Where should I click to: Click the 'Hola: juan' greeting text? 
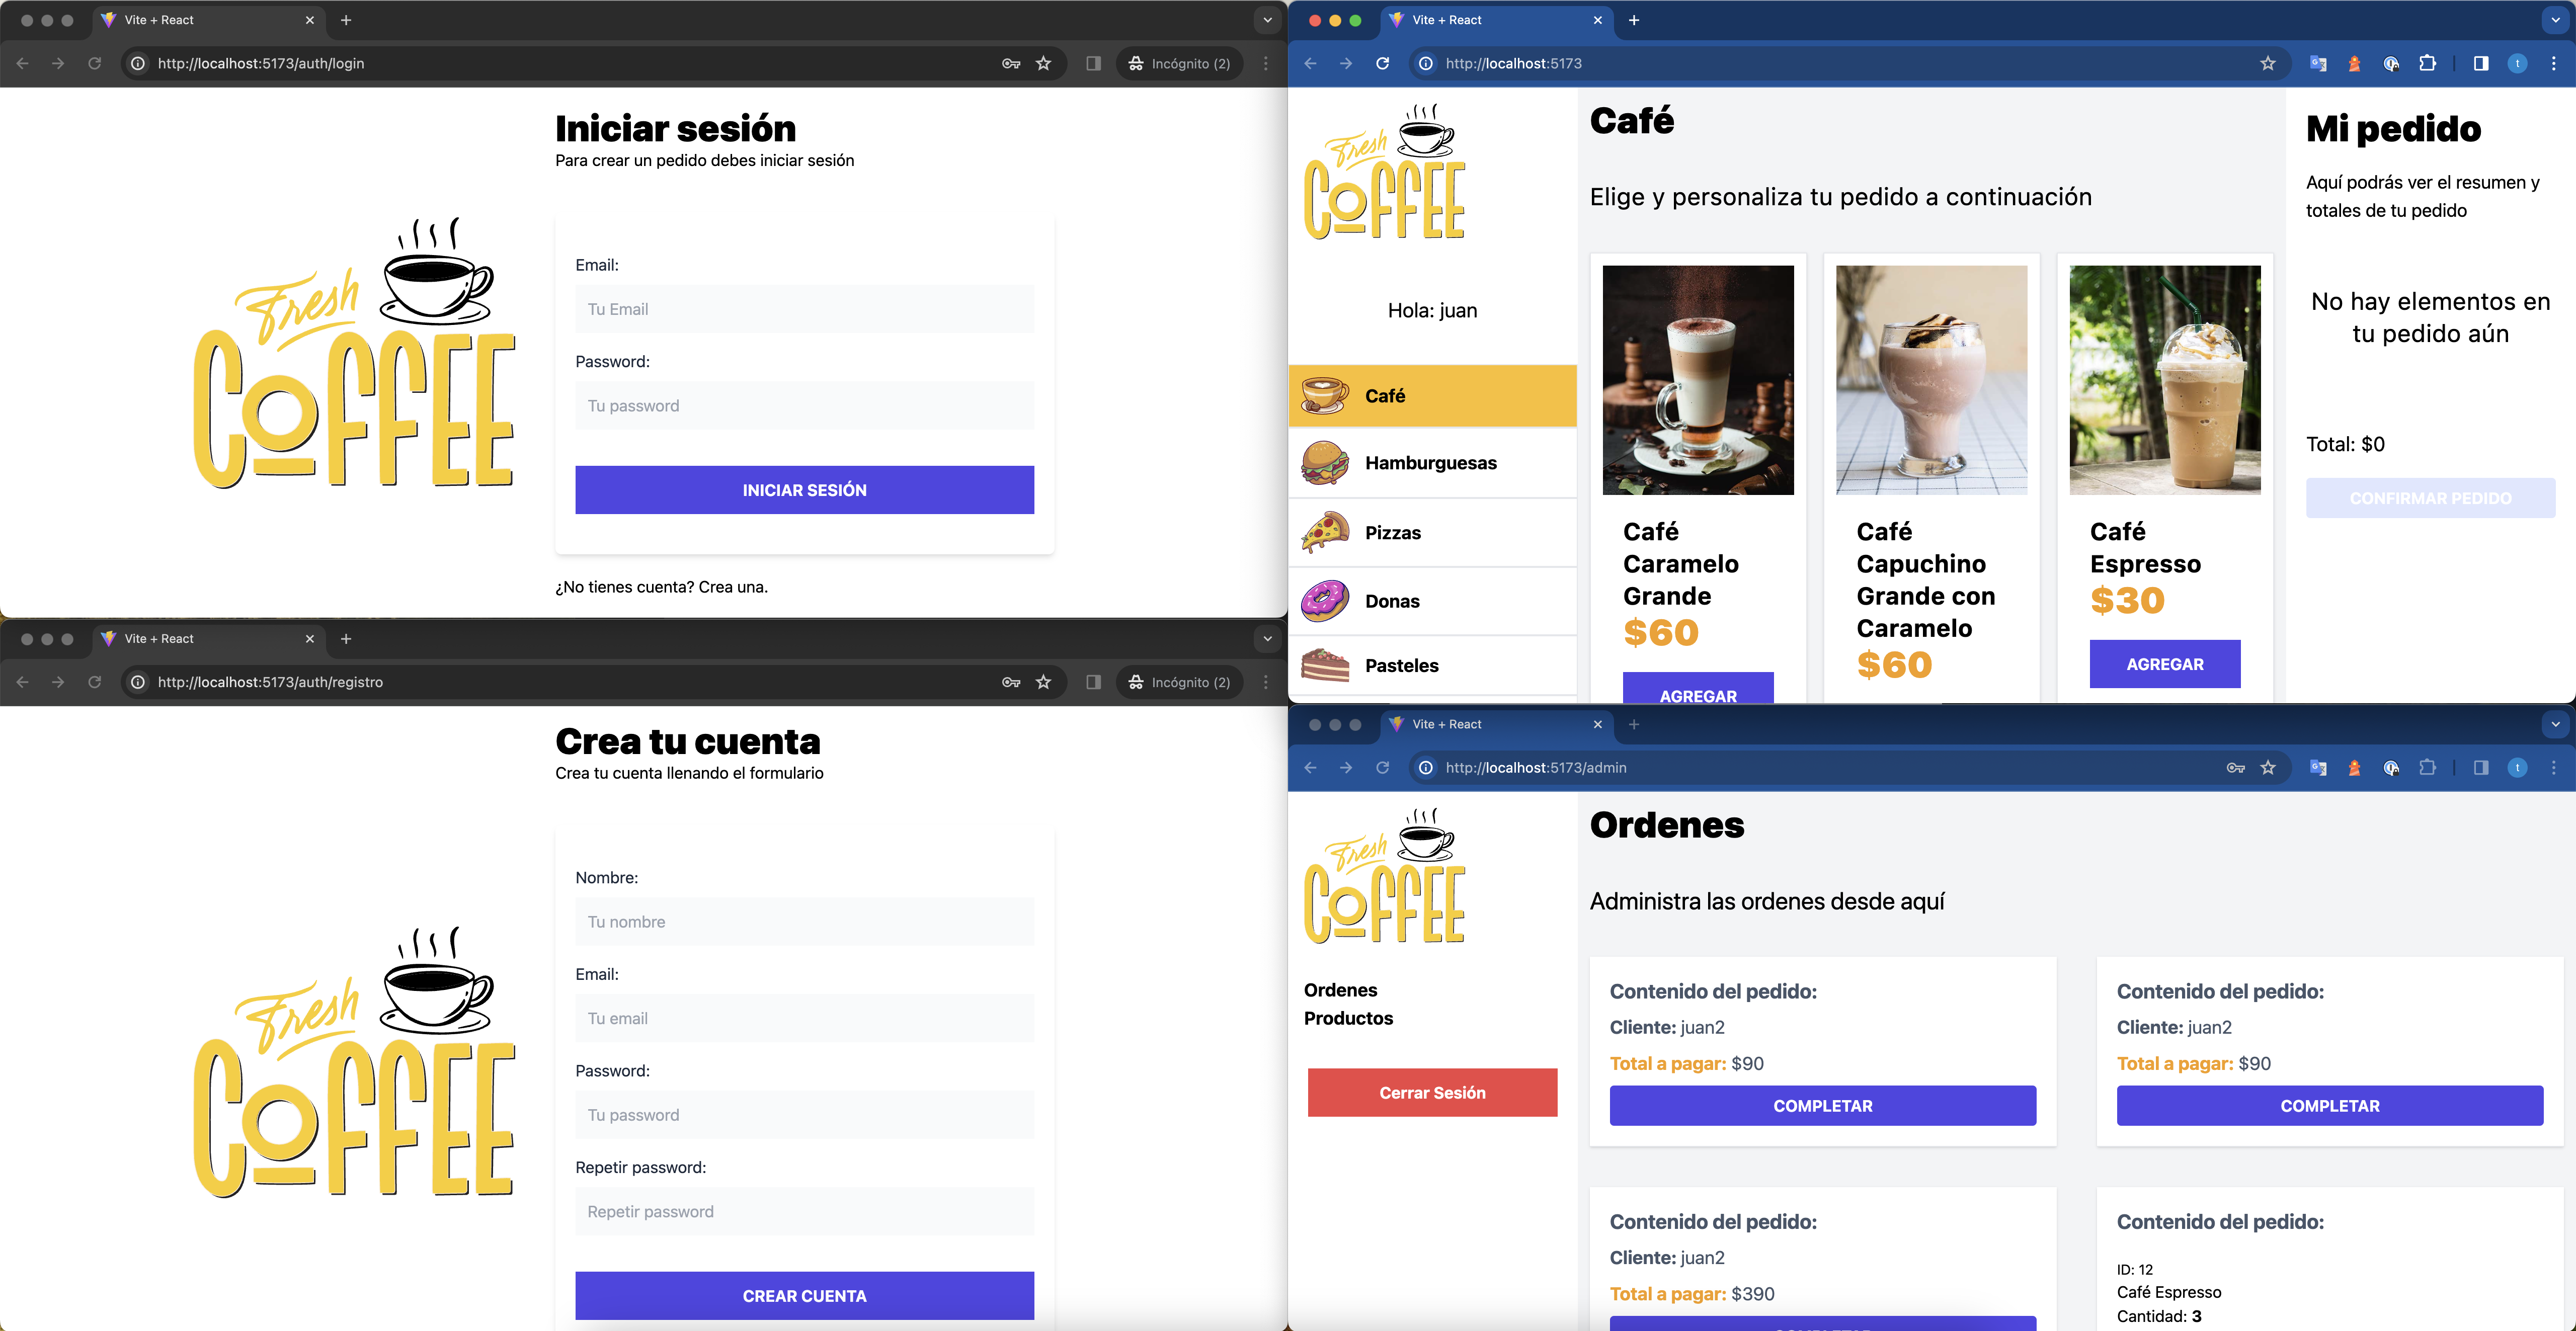tap(1432, 310)
